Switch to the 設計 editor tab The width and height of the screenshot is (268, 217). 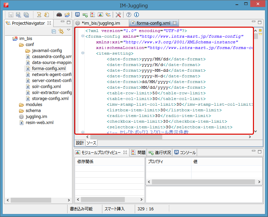pyautogui.click(x=80, y=143)
